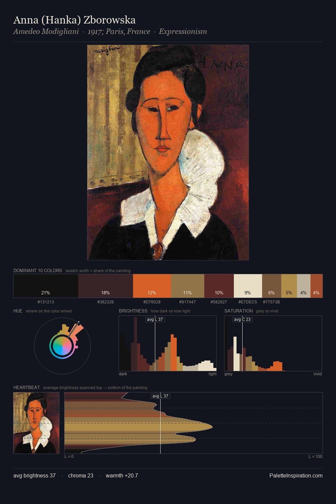Click the 1917; Paris, France text
Screen dimensions: 336x504
tap(119, 31)
